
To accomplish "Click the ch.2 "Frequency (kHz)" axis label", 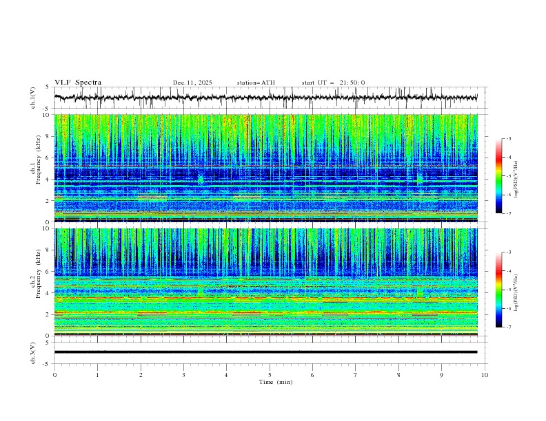I will coord(39,274).
